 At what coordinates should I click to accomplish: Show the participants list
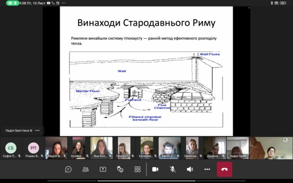point(86,169)
